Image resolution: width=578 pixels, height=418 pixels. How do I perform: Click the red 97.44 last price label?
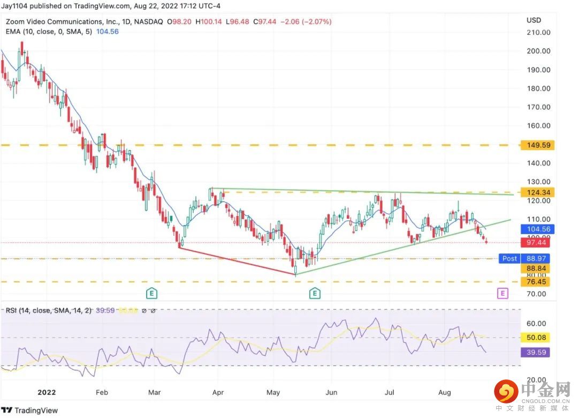tap(536, 243)
